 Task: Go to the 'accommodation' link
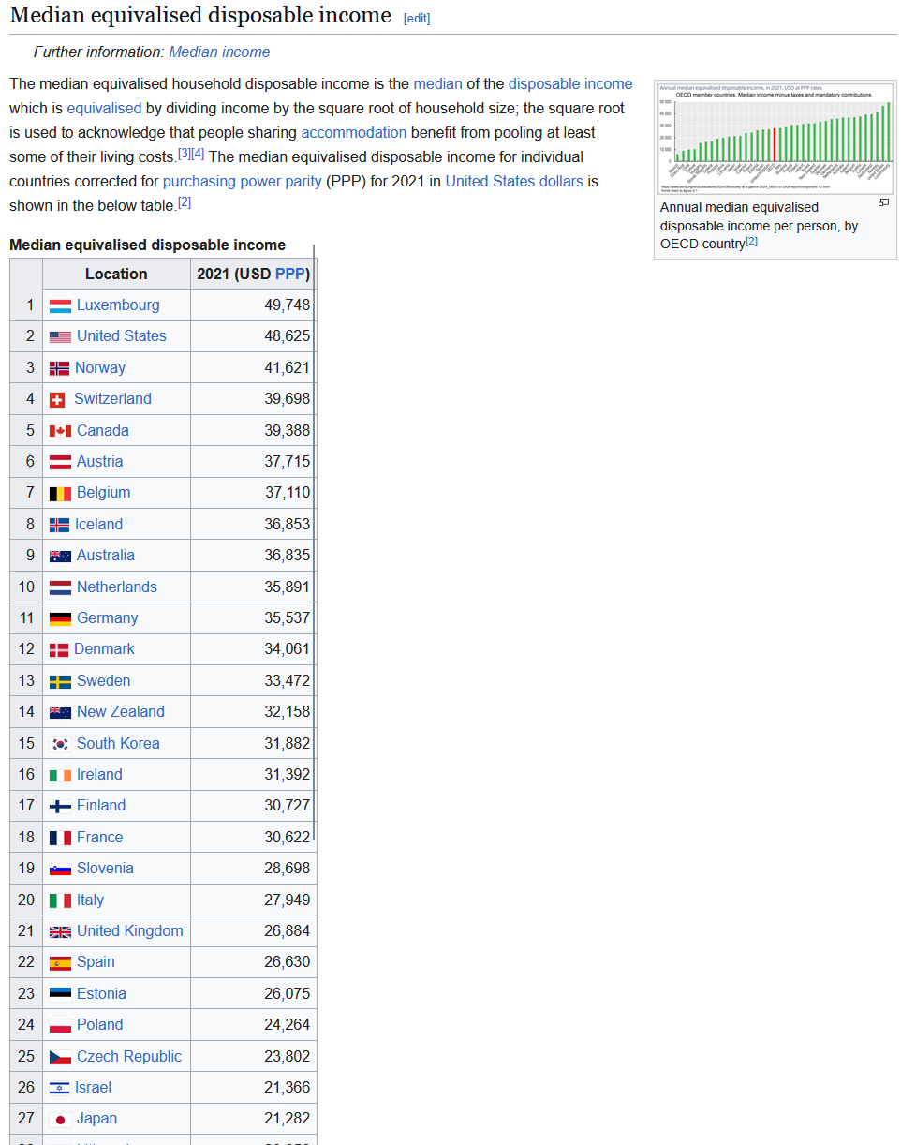tap(354, 133)
